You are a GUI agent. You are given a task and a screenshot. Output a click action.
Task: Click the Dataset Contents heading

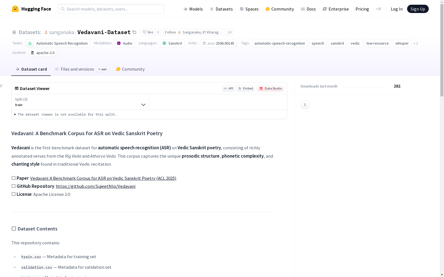click(x=34, y=229)
